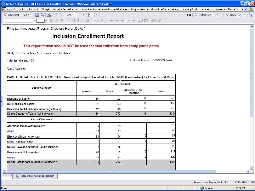Click the background color bucket icon
Screen dimensions: 255x191
tap(78, 21)
